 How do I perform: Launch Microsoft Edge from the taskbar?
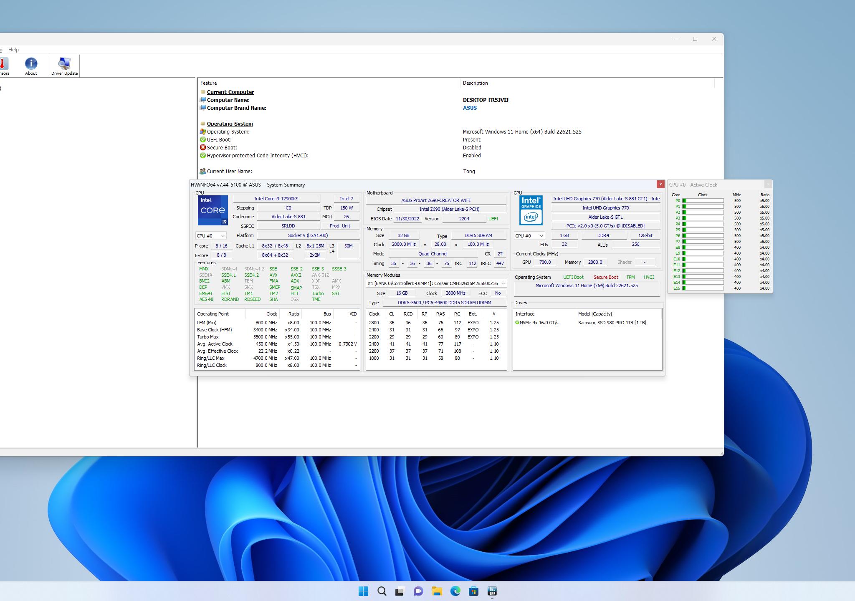[x=455, y=591]
